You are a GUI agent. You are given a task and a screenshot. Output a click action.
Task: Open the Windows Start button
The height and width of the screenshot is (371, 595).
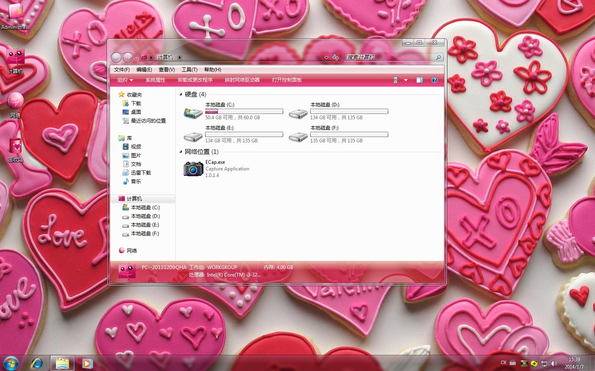tap(11, 363)
